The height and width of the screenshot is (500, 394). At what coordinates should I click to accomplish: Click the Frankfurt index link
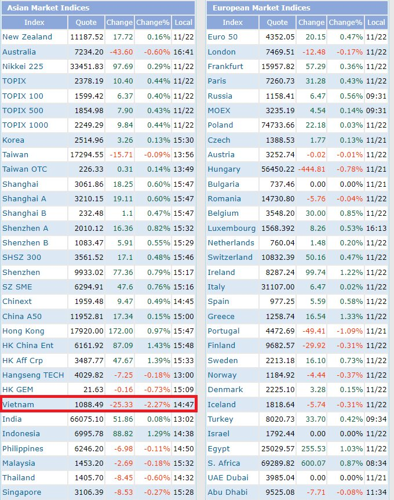(x=225, y=66)
